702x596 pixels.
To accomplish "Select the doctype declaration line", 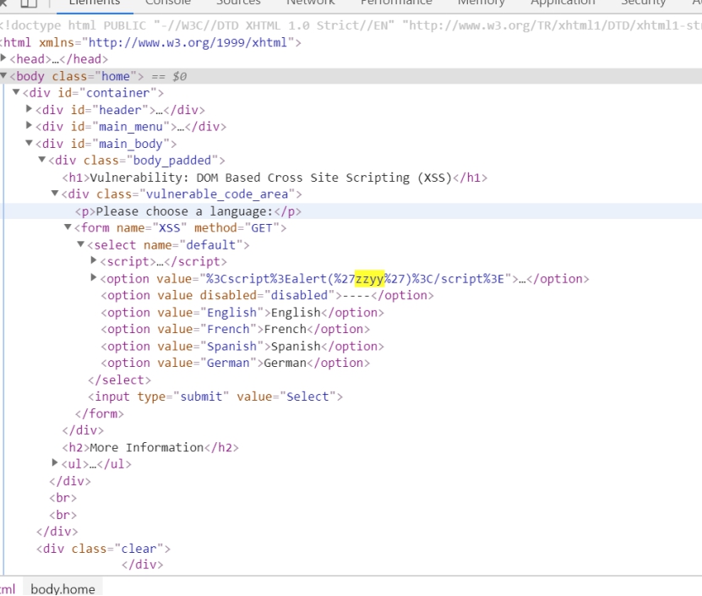I will tap(351, 25).
